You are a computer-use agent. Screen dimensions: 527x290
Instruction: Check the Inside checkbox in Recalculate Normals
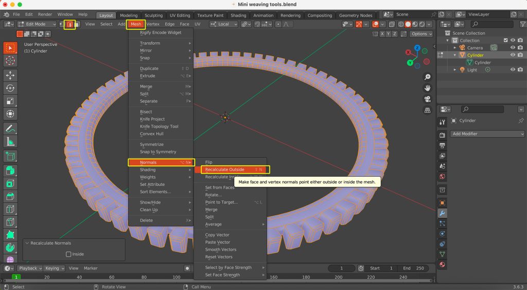68,254
